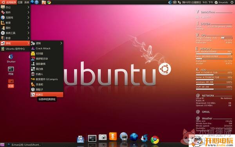Click the 对对碰 game icon

[x=33, y=54]
